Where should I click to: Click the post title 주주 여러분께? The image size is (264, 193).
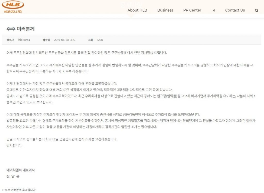21,29
